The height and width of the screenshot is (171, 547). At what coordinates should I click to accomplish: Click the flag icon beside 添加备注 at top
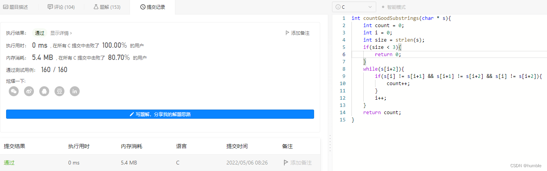point(287,33)
